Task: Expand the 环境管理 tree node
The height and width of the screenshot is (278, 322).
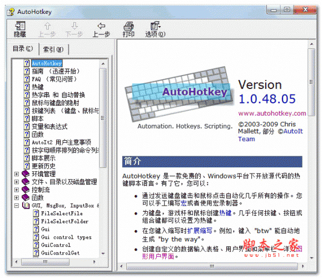Action: point(17,174)
